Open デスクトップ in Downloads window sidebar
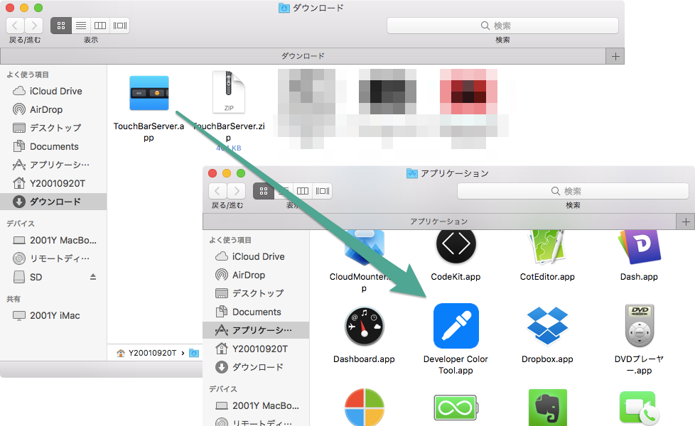This screenshot has width=695, height=426. (x=53, y=128)
